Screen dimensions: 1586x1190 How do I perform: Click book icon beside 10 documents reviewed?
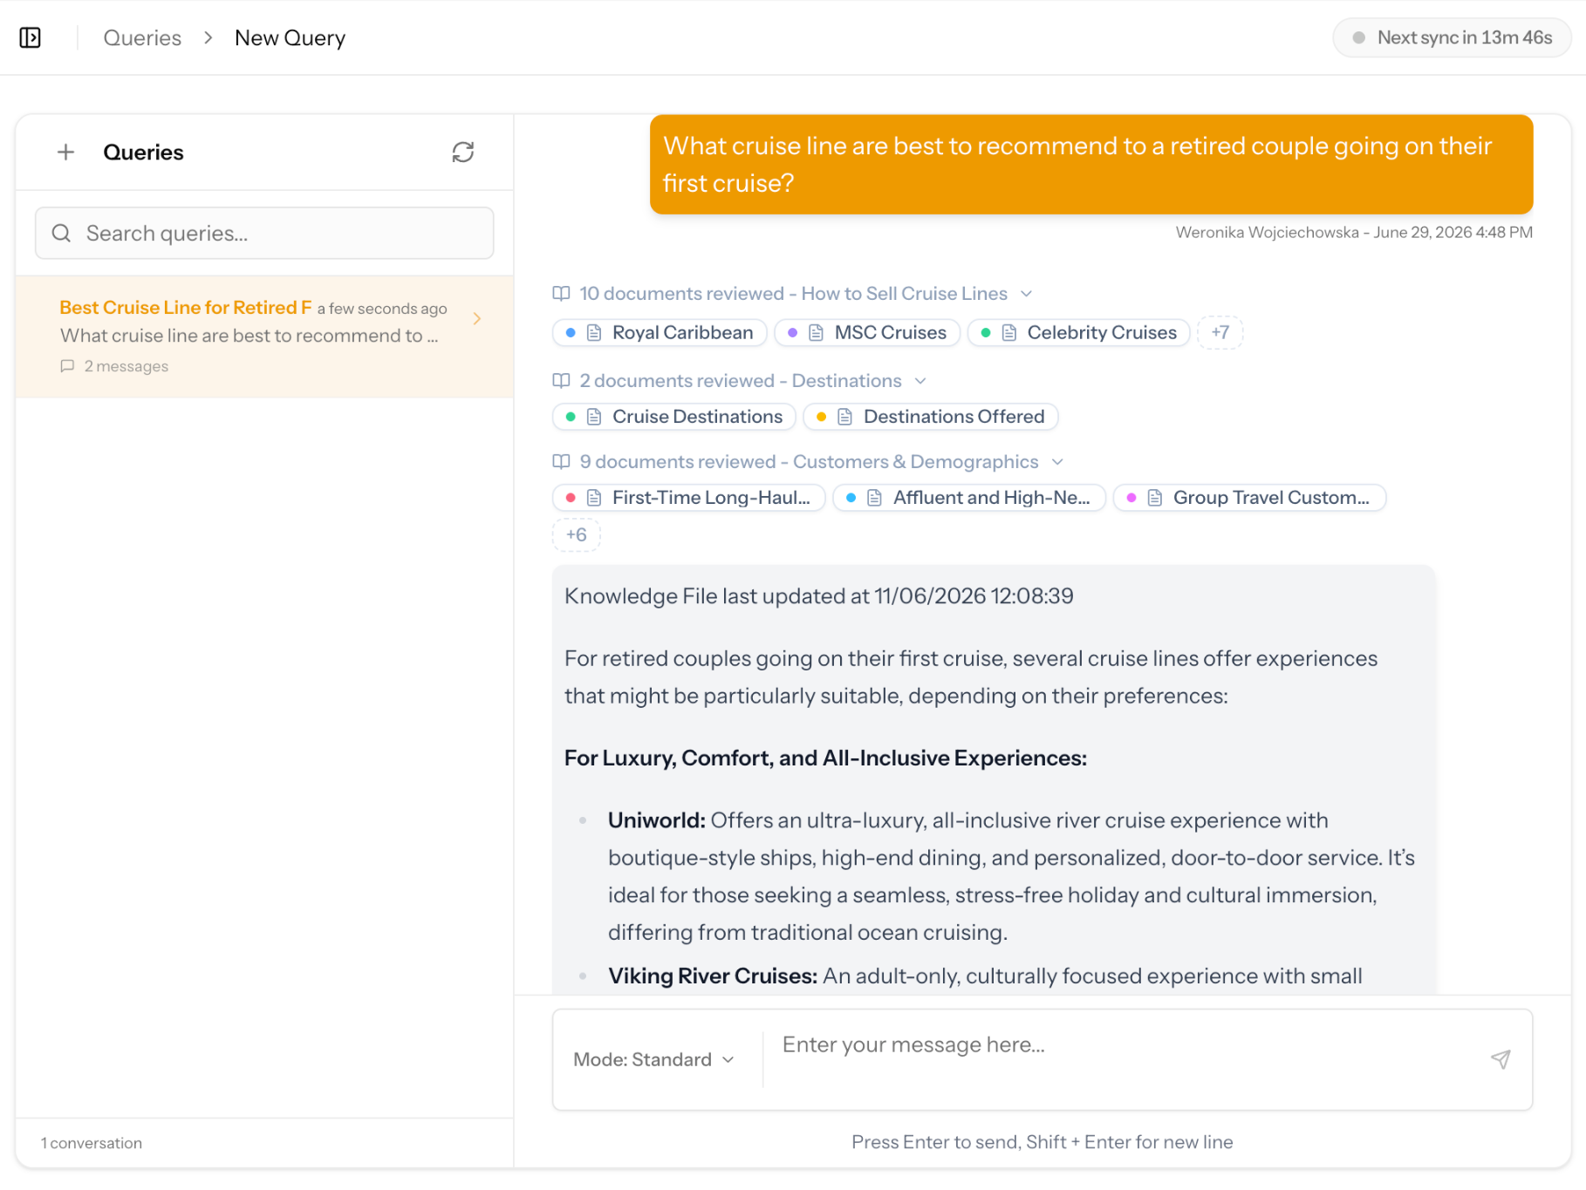point(562,294)
